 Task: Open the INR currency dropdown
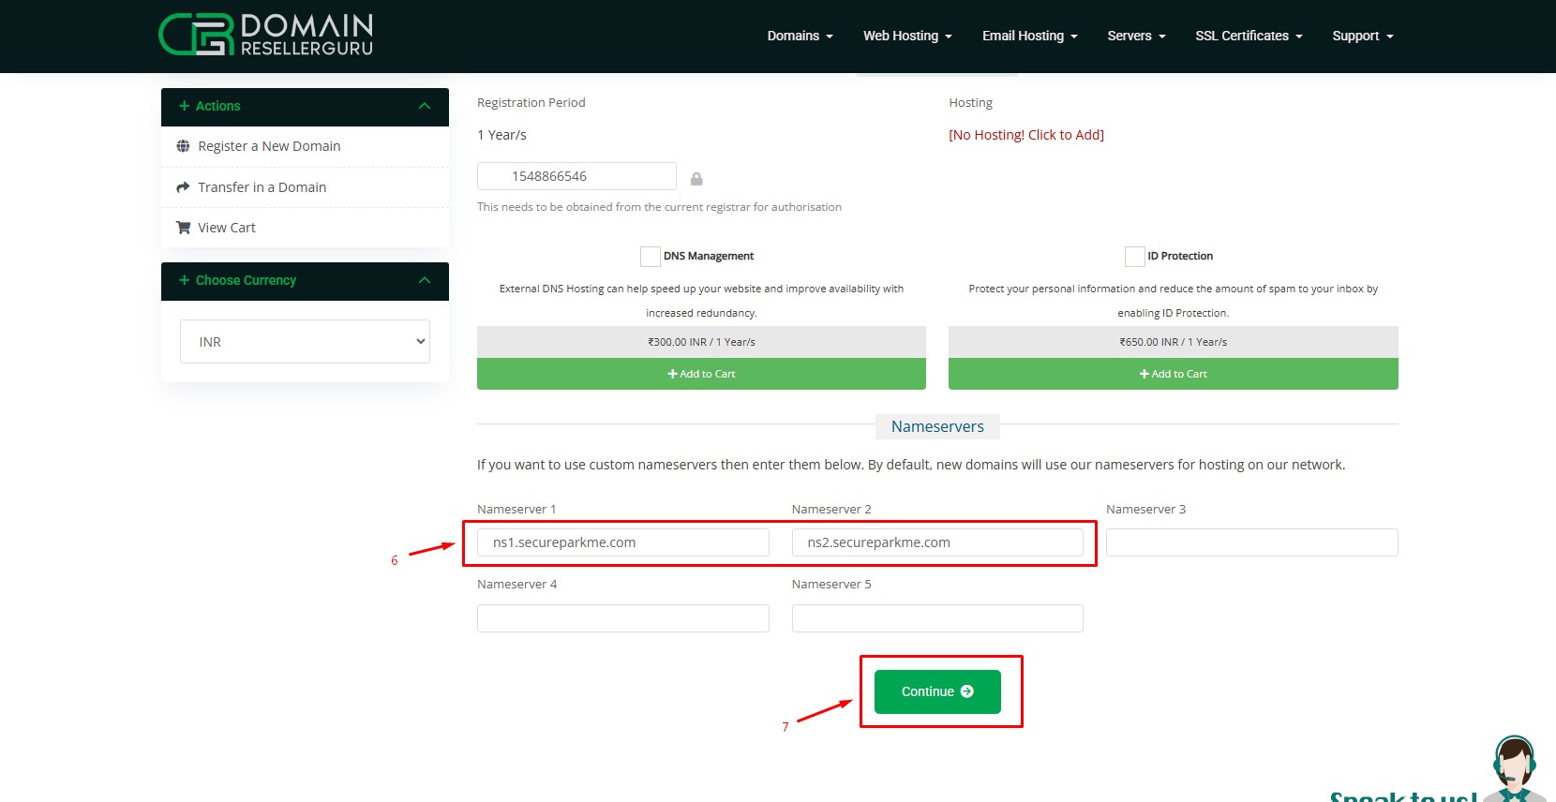(305, 342)
